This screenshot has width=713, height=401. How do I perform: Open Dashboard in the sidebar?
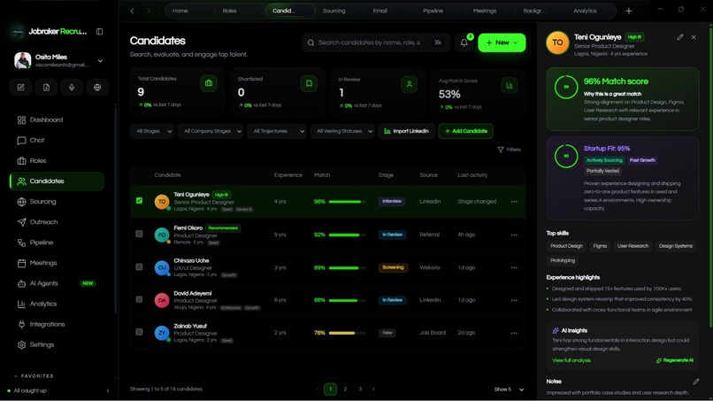pos(57,120)
